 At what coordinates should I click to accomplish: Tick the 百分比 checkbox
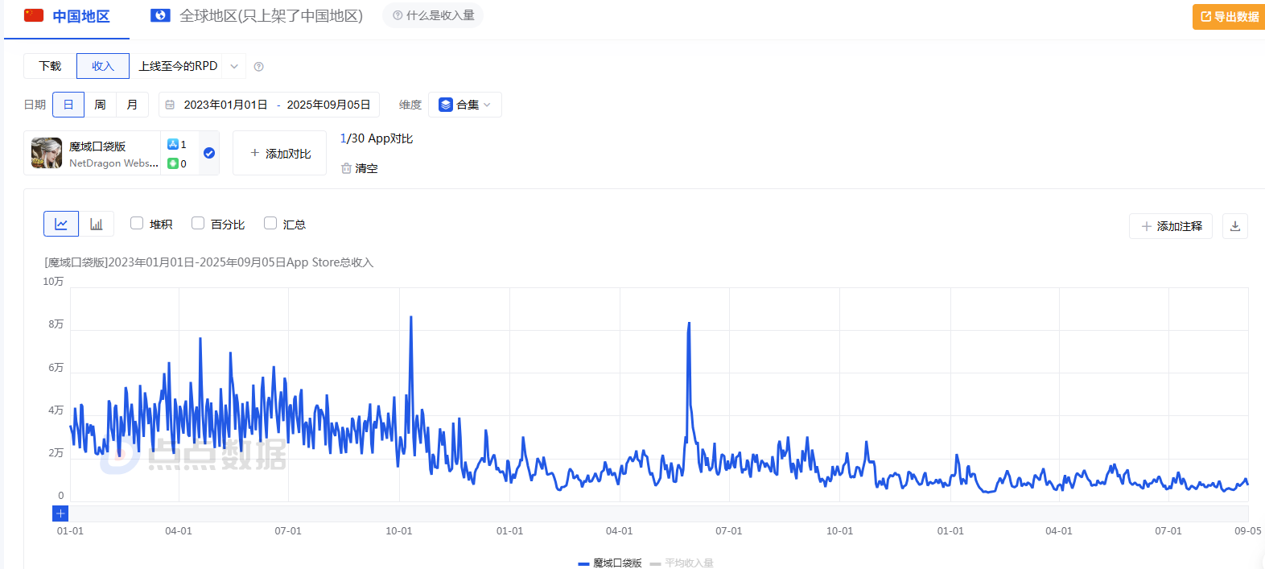[x=198, y=223]
